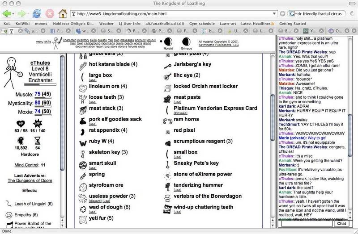Viewport: 358px width, 234px height.
Task: Click the Grimace moon phase icon
Action: tap(186, 42)
